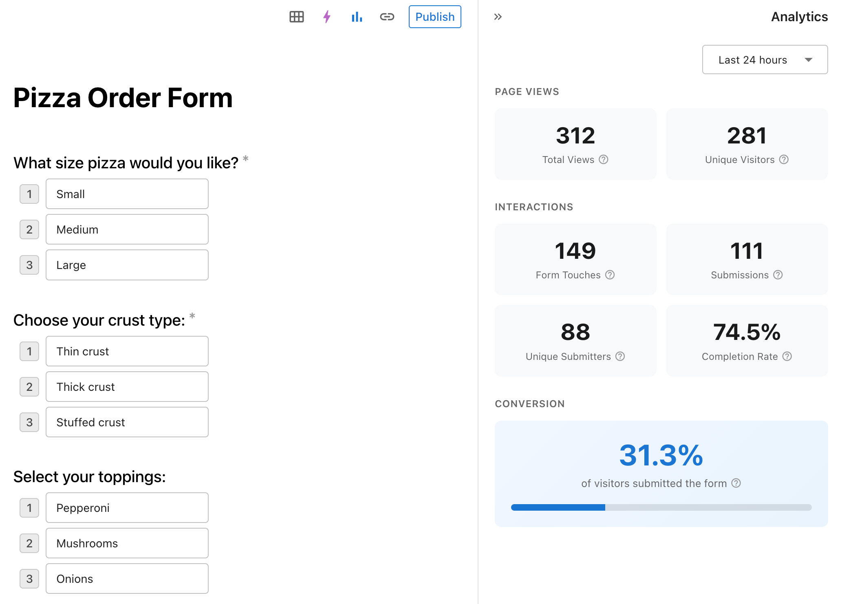Open the Total Views help icon

604,160
